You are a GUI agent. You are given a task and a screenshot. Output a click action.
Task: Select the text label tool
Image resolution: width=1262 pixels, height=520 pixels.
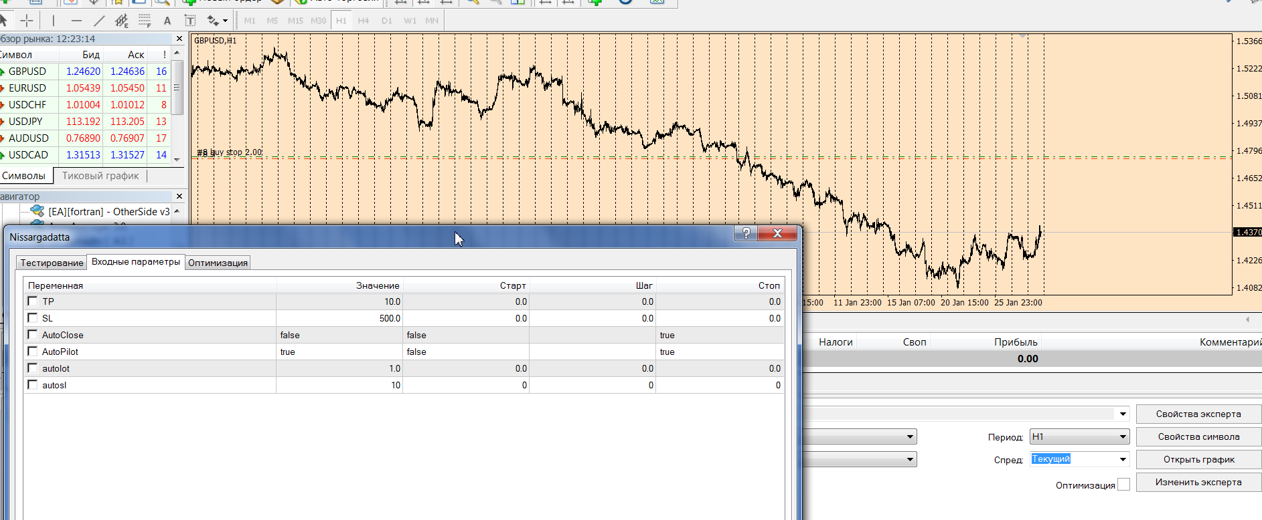(190, 21)
